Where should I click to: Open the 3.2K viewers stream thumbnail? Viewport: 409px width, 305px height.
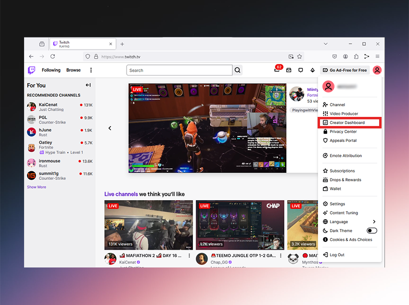click(303, 225)
